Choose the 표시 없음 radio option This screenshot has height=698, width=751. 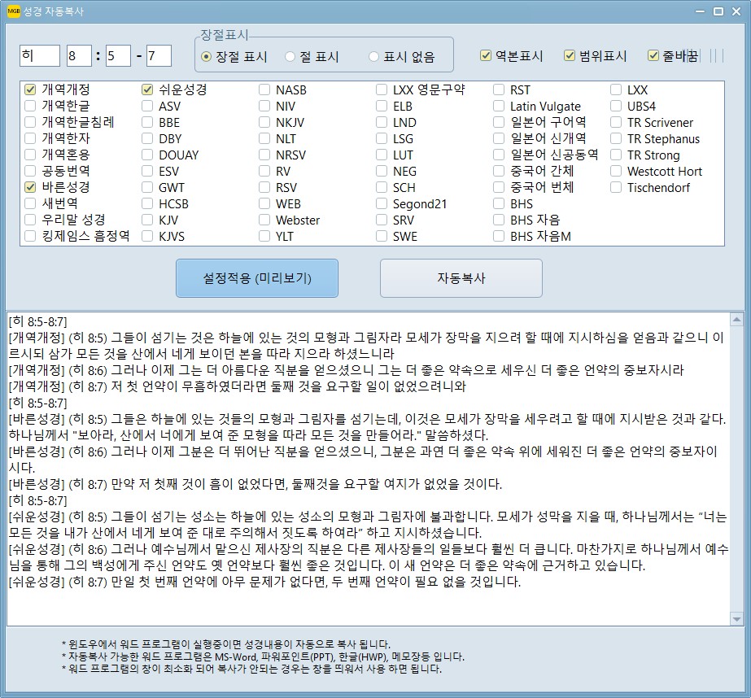click(x=374, y=57)
